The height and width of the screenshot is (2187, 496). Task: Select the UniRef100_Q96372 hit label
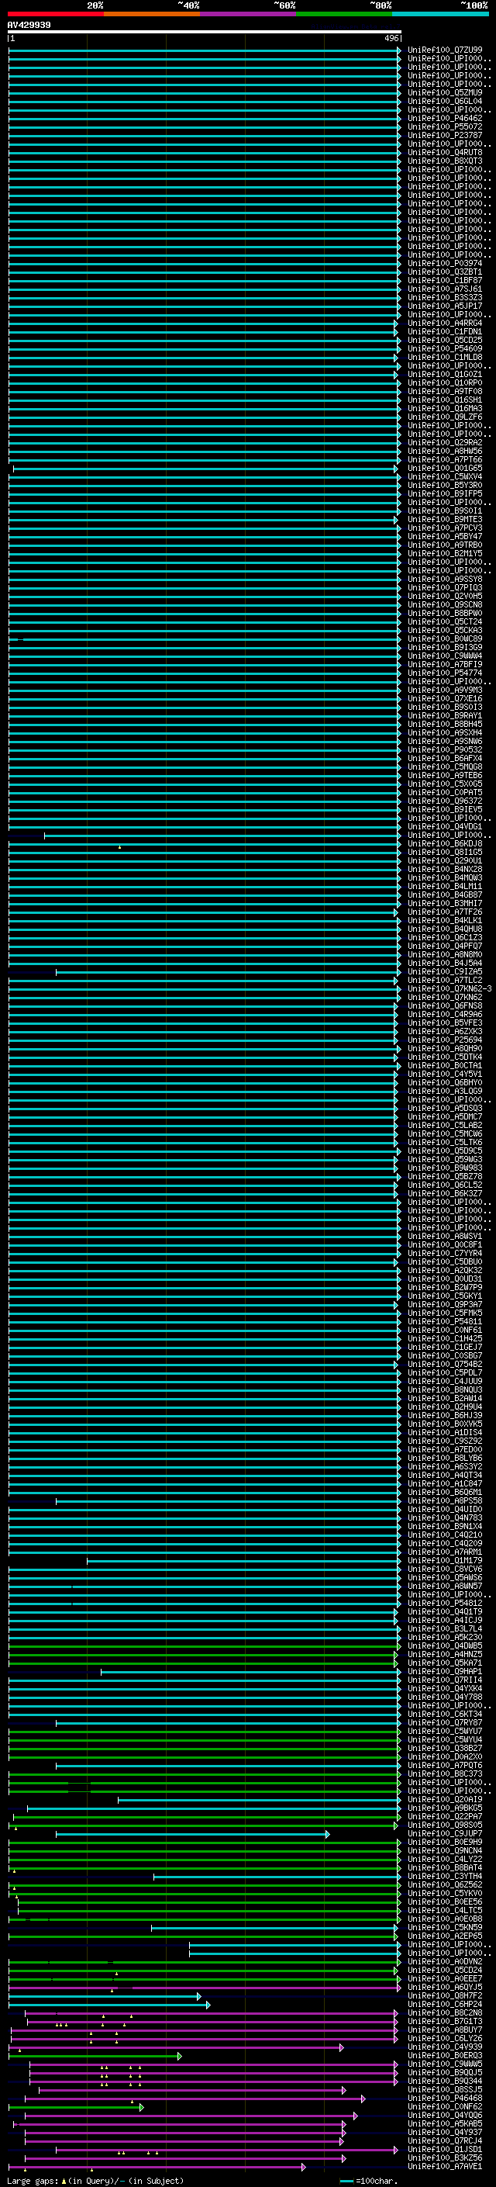pos(445,801)
